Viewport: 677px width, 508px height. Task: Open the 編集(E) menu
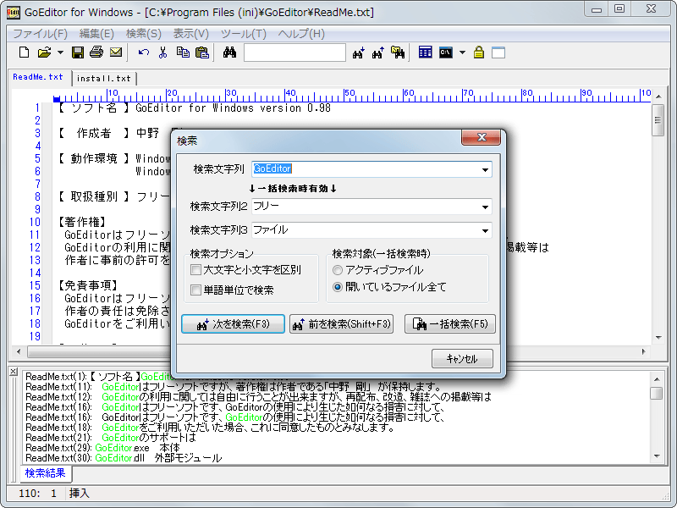click(x=96, y=34)
